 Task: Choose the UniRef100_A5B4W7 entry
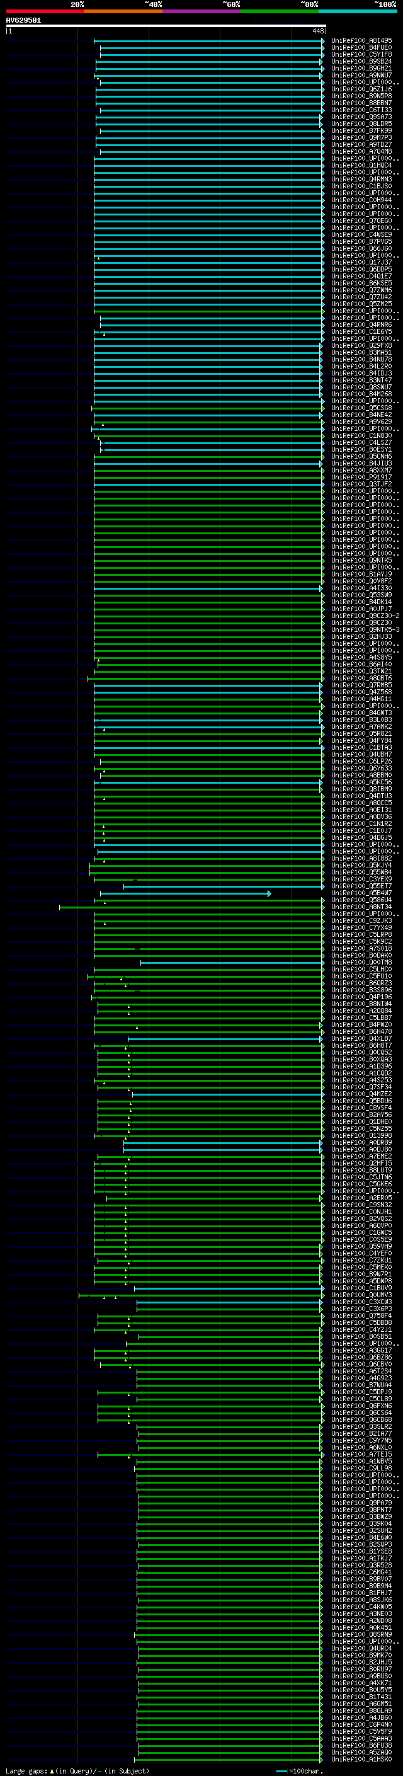click(361, 893)
